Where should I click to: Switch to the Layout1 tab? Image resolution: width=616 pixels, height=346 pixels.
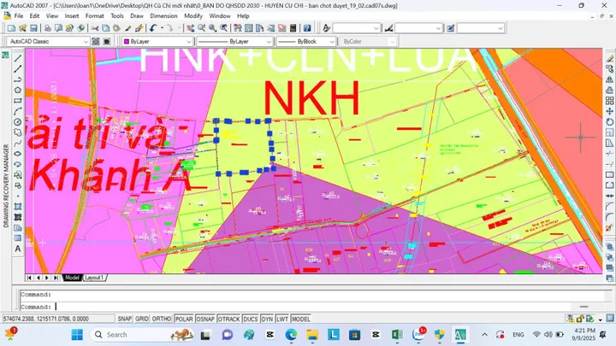coord(94,278)
